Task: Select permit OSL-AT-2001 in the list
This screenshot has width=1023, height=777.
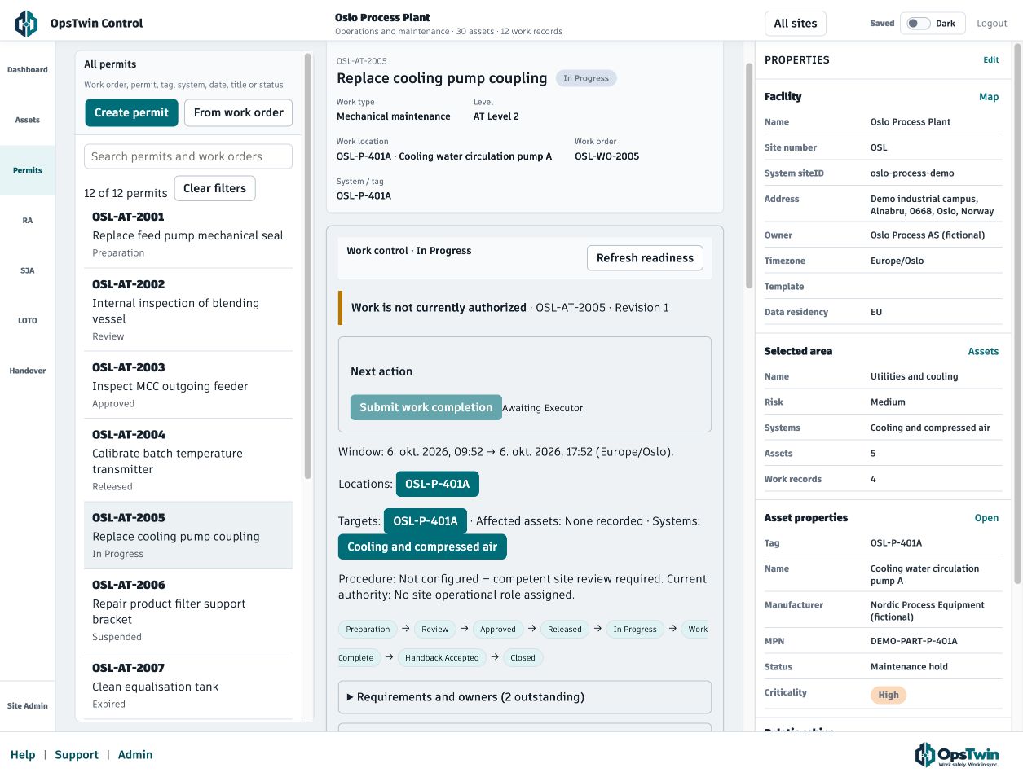Action: tap(188, 235)
